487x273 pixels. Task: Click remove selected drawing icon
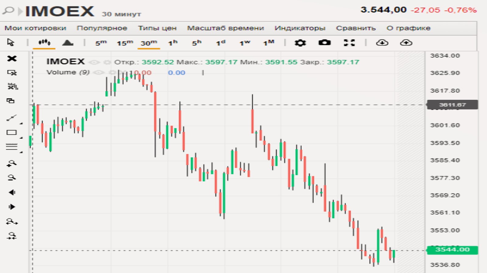click(x=12, y=72)
